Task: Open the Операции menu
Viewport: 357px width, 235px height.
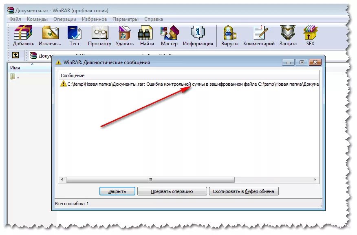Action: (x=65, y=19)
